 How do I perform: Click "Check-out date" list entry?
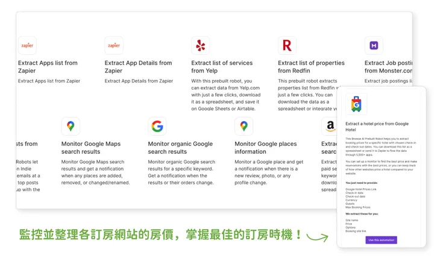[355, 197]
